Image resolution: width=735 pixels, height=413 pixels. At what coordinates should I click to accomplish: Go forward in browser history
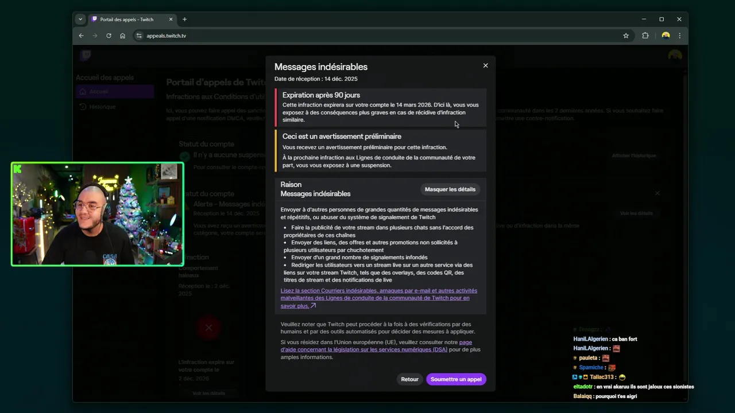(95, 36)
